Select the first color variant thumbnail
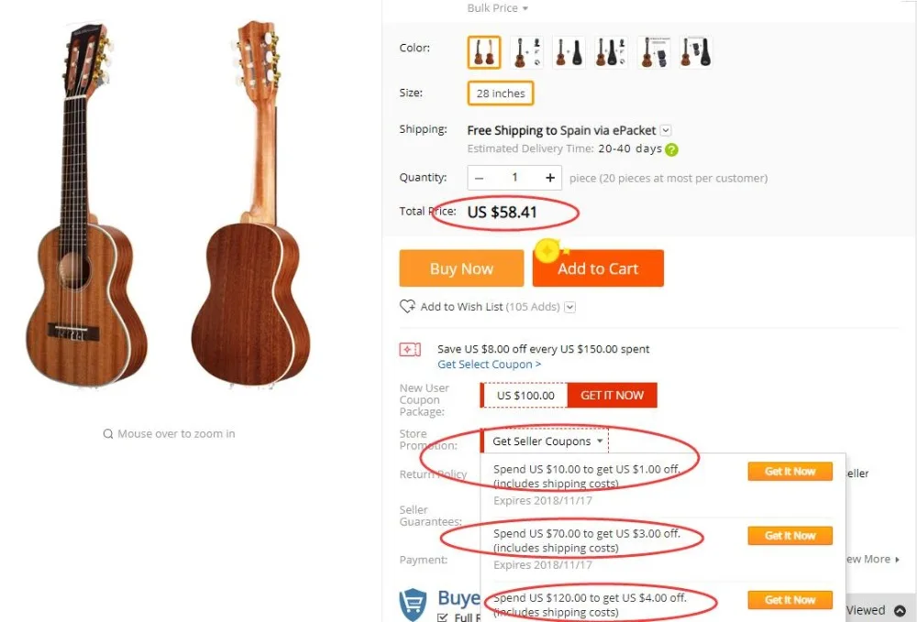This screenshot has width=917, height=622. point(484,52)
